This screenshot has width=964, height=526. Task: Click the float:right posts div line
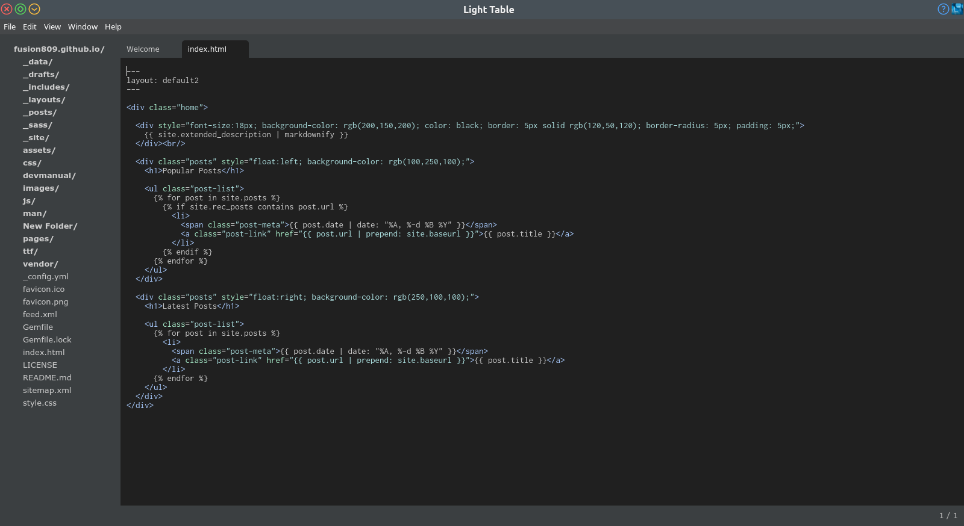point(307,297)
